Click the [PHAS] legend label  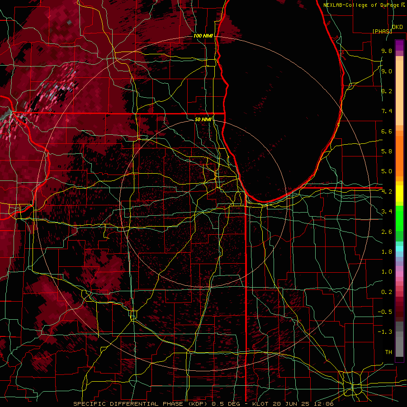382,31
